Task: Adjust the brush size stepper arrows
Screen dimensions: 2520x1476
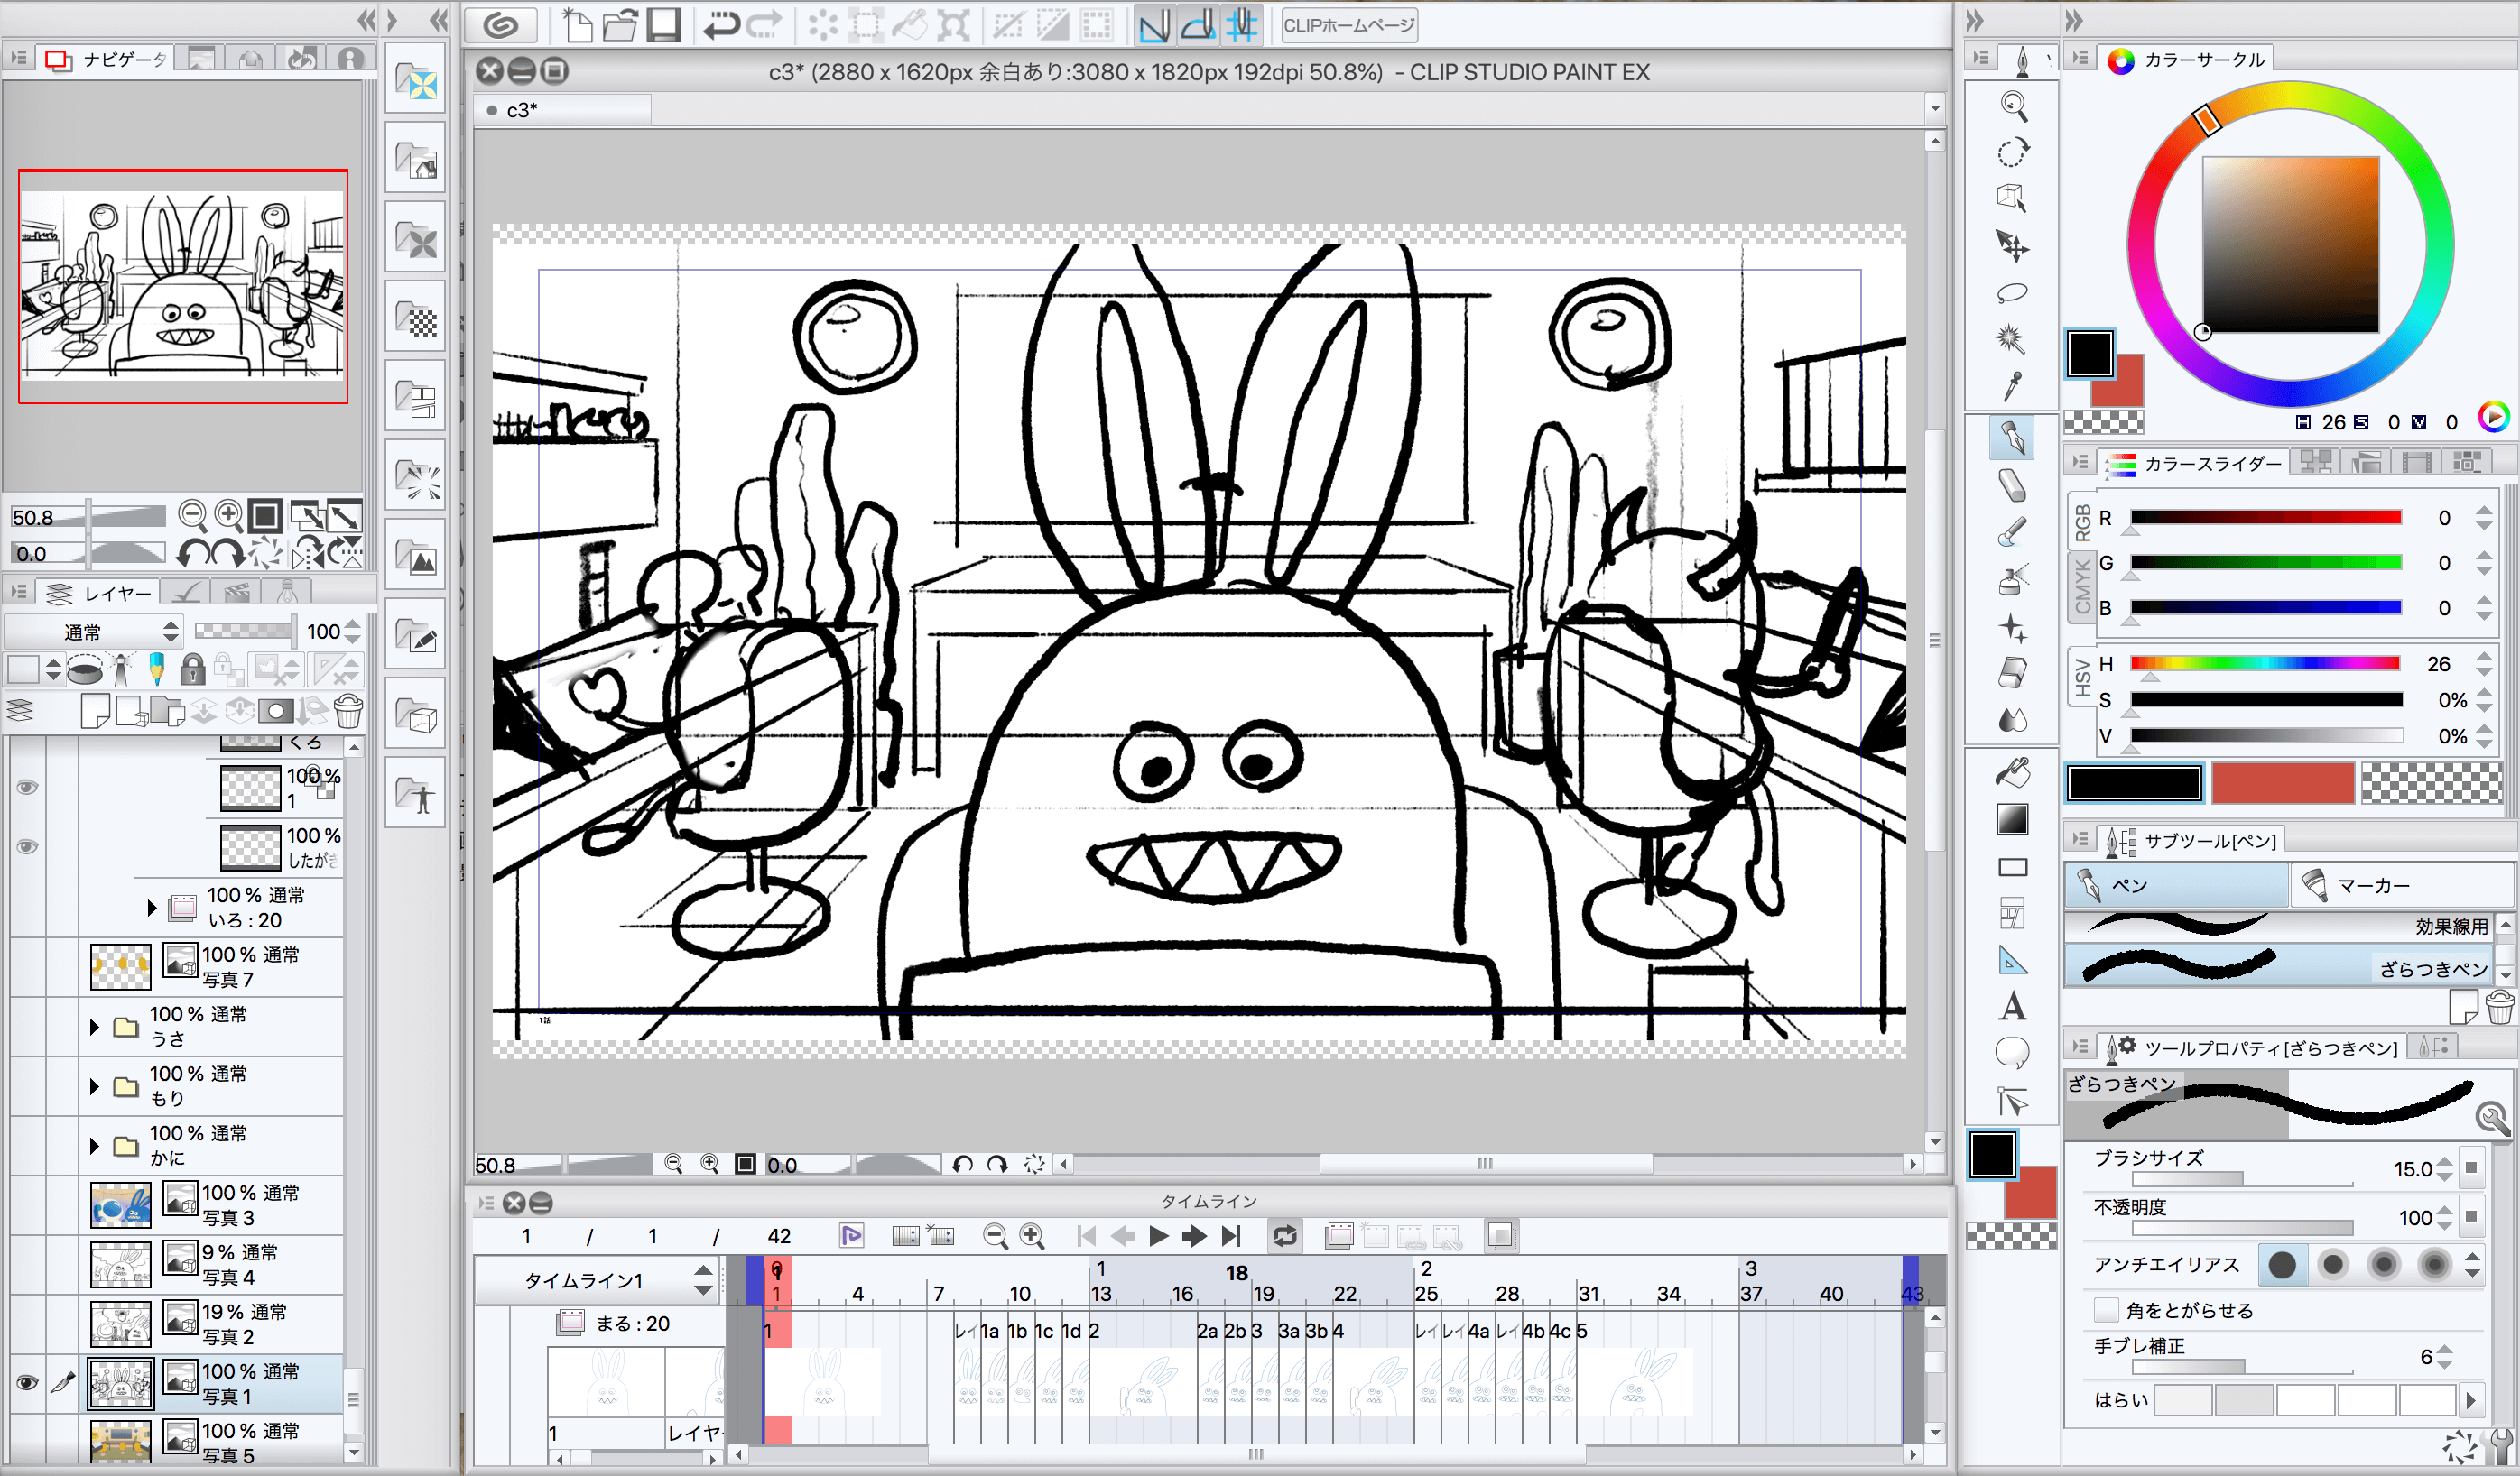Action: (2445, 1168)
